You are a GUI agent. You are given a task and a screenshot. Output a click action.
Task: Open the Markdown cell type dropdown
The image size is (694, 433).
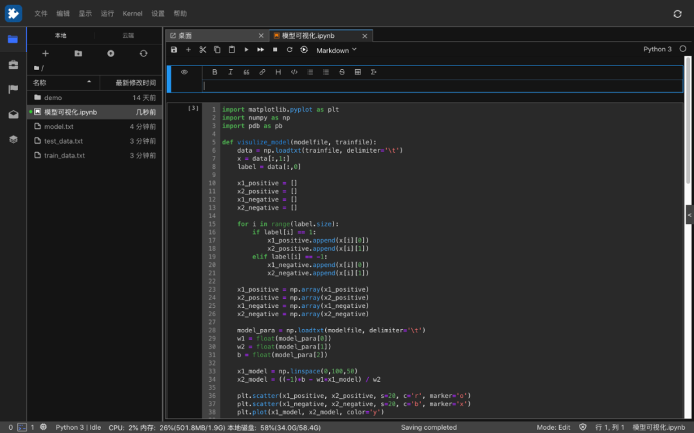(336, 50)
